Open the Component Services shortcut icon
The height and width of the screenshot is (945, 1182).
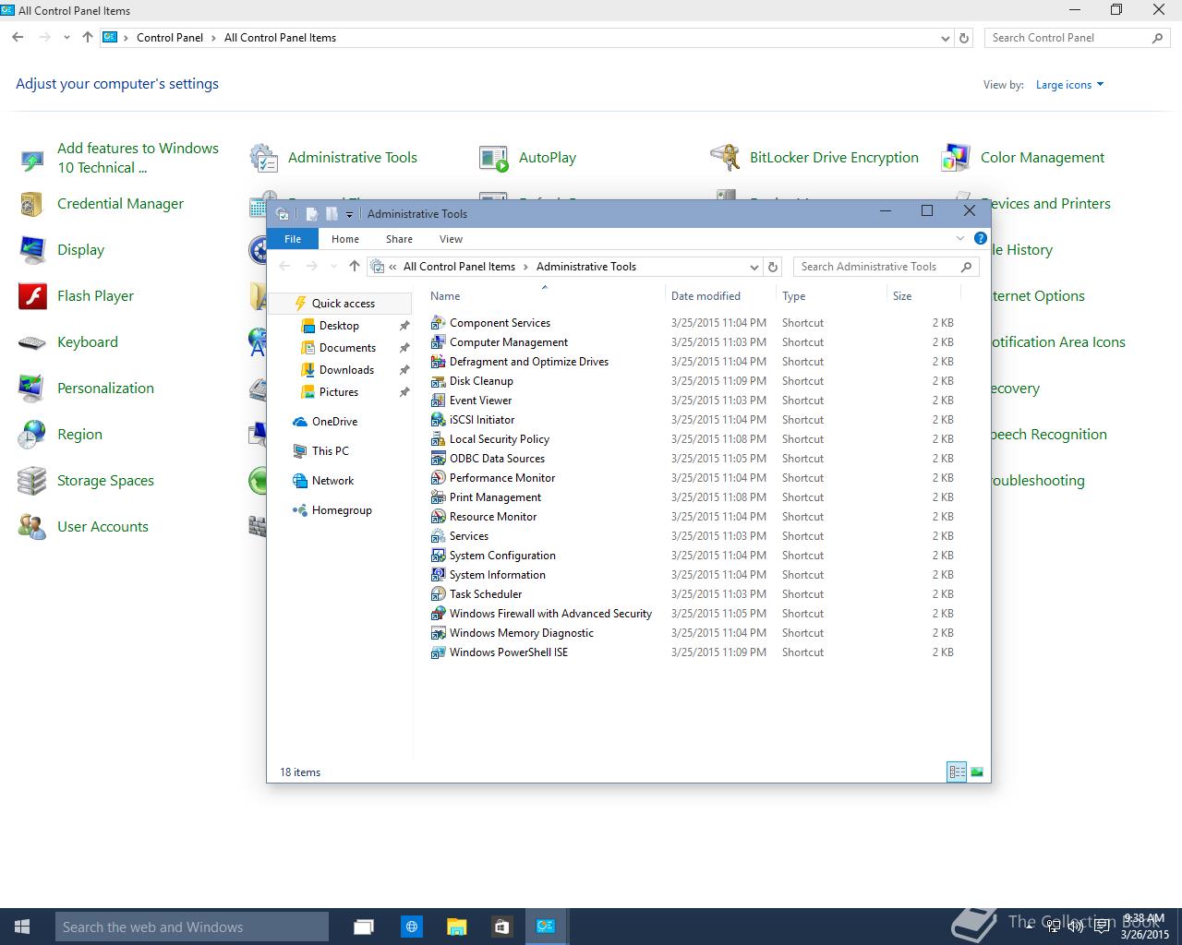(x=439, y=323)
